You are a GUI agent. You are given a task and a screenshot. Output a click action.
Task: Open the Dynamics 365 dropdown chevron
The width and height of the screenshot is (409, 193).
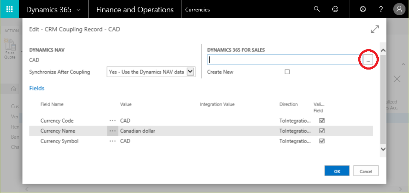78,10
